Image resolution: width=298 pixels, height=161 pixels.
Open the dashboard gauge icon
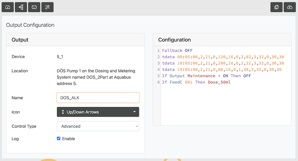(x=8, y=7)
